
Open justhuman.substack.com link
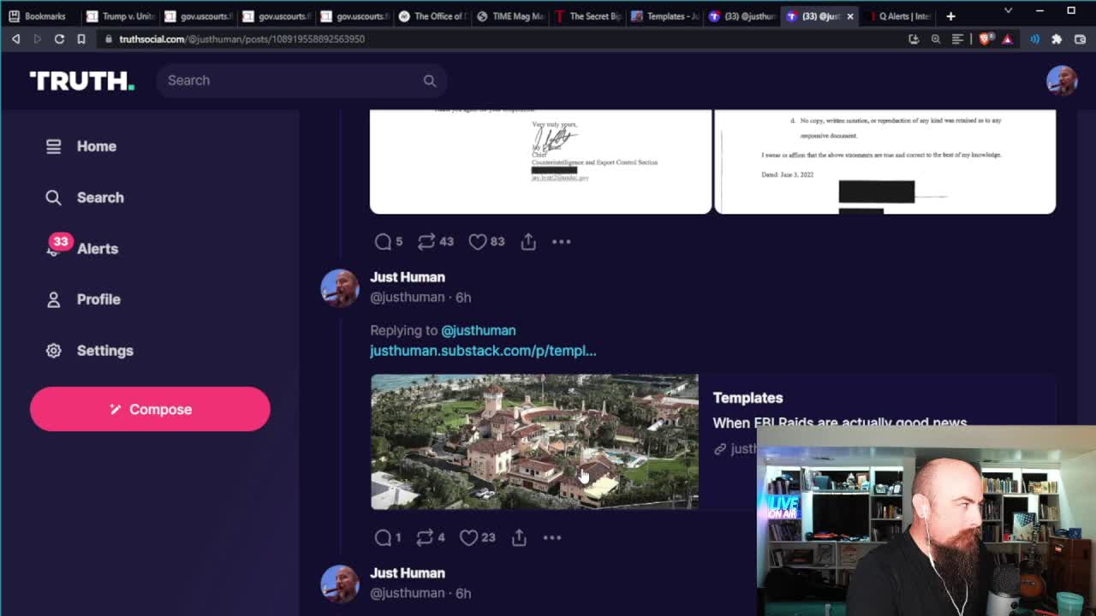[483, 351]
